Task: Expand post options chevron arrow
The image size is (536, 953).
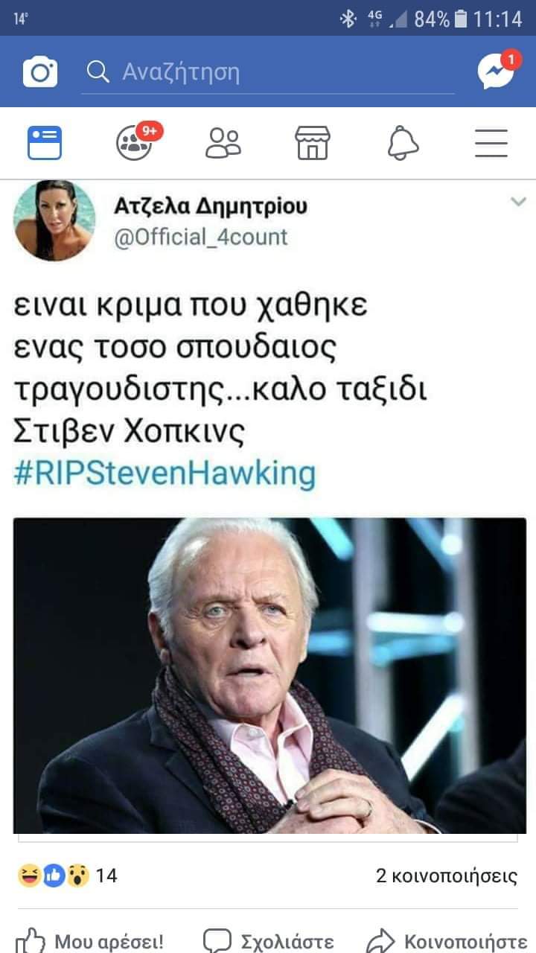Action: click(x=518, y=202)
